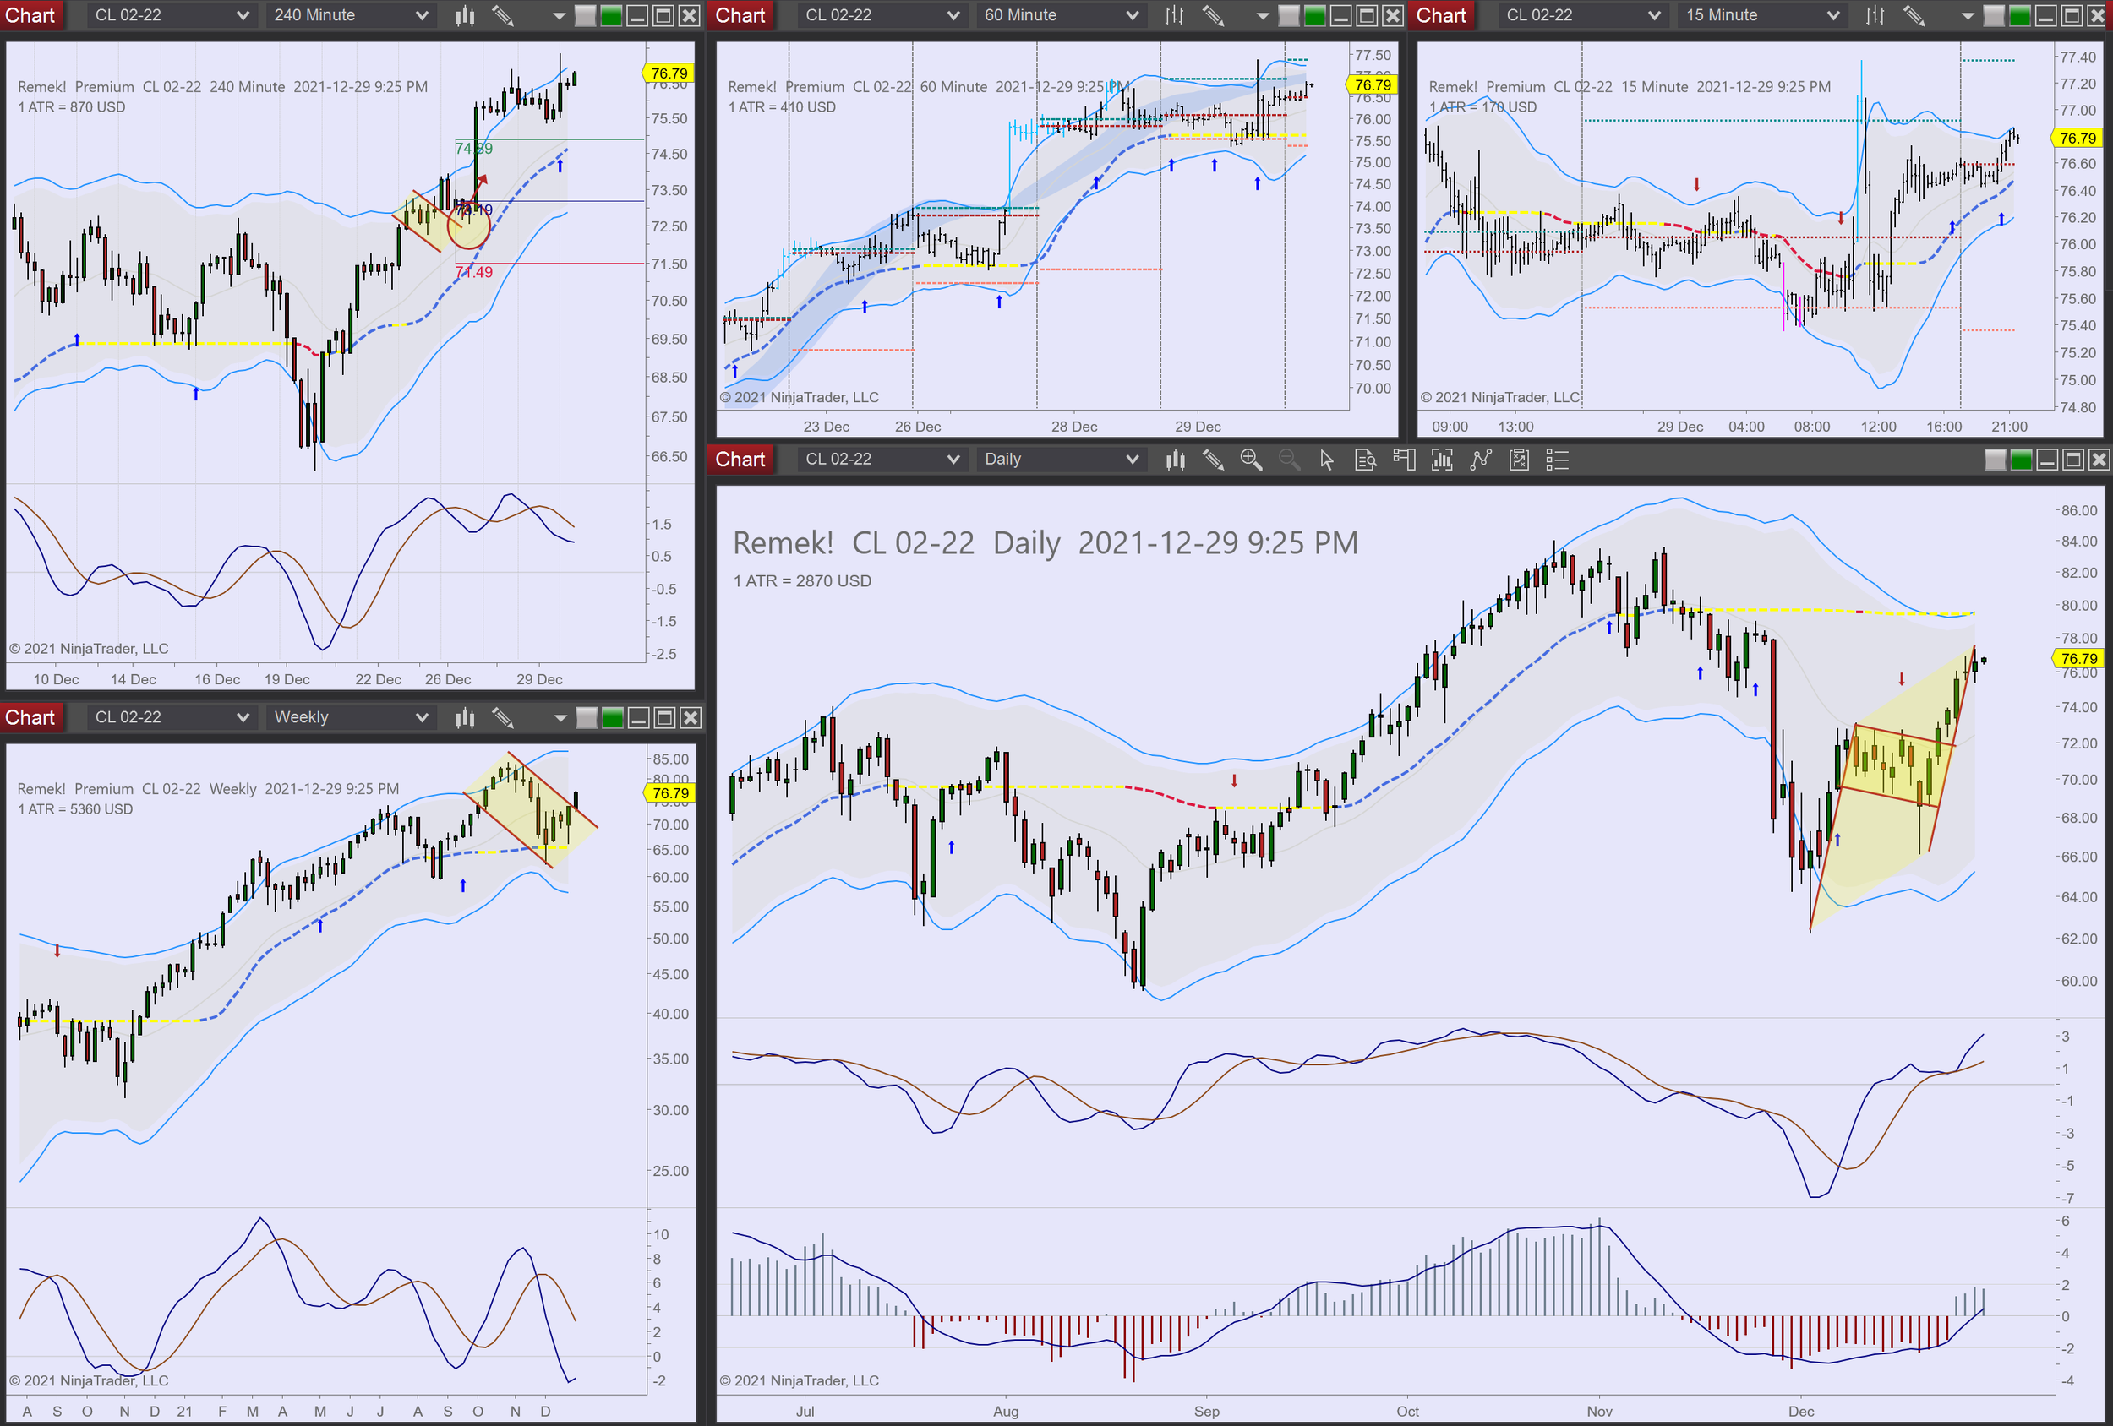Expand toolbar overflow arrow on 60 Minute chart
This screenshot has width=2113, height=1426.
click(1262, 15)
